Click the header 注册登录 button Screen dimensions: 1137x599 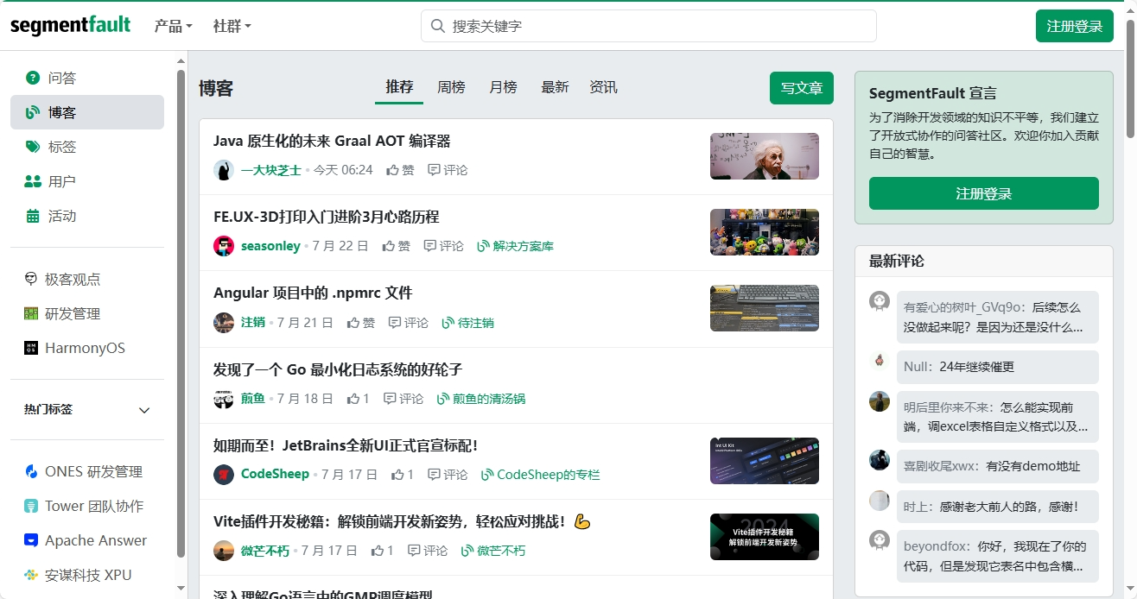pos(1075,26)
